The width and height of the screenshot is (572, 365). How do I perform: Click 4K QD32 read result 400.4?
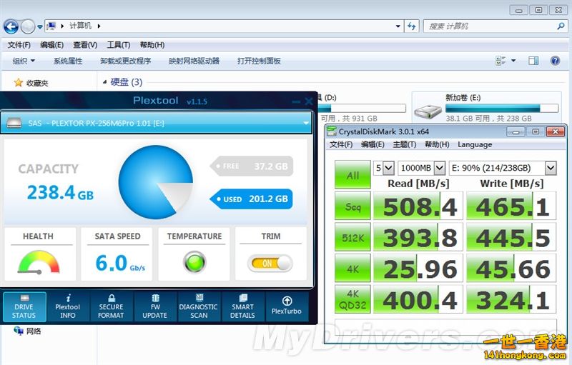418,299
